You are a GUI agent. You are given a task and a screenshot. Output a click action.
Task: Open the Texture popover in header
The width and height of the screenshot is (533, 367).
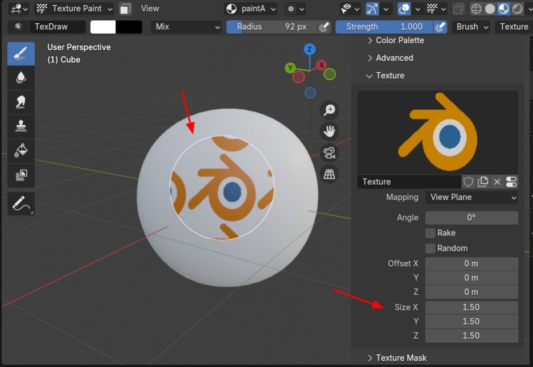(514, 27)
